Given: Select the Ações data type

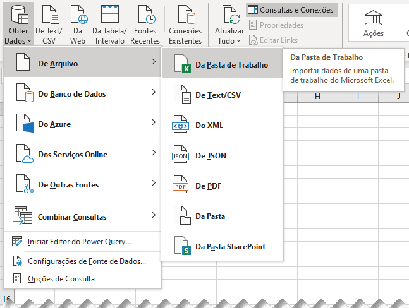Looking at the screenshot, I should [x=373, y=23].
